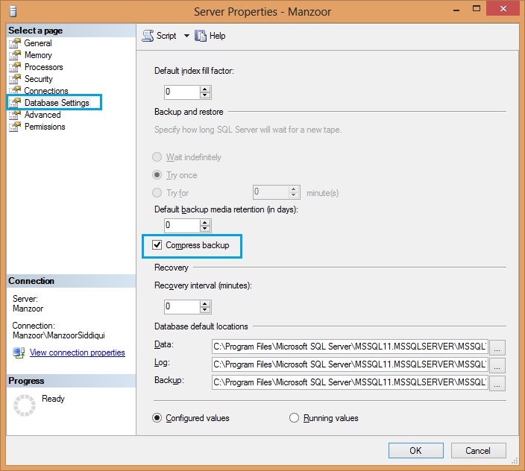Open the Connections page
This screenshot has height=471, width=525.
tap(45, 91)
